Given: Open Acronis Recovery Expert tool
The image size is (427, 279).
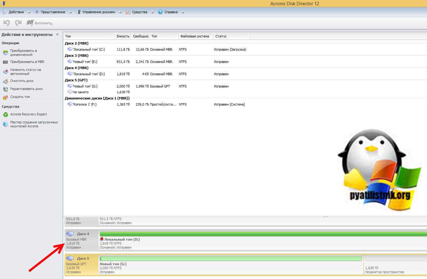Looking at the screenshot, I should click(x=28, y=114).
